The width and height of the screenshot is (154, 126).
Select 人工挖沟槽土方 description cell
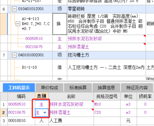[106, 67]
